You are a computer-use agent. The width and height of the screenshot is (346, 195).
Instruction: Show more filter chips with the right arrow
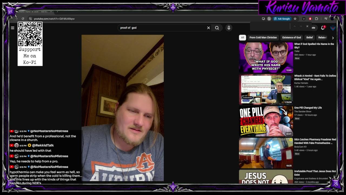point(333,38)
